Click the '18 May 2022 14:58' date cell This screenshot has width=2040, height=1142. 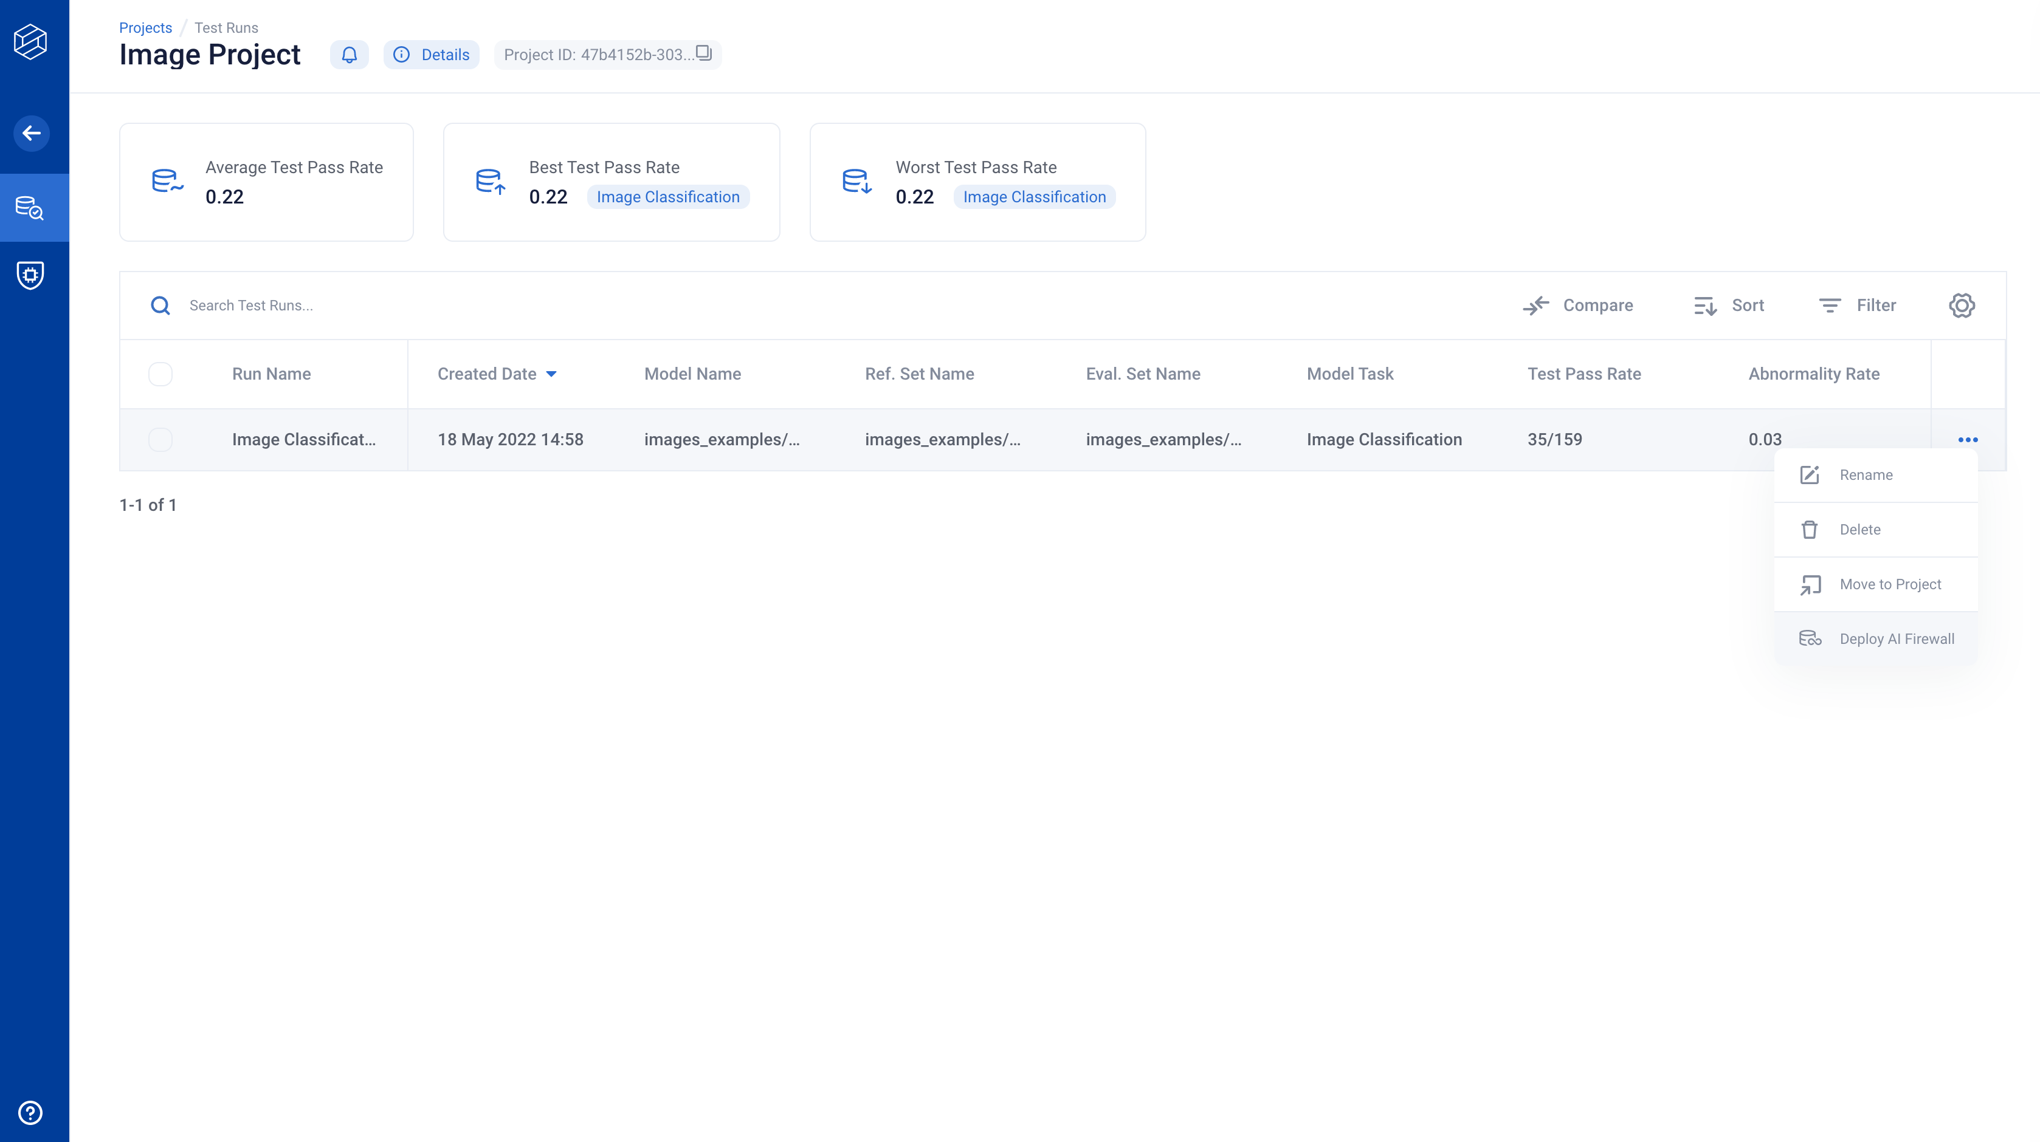tap(511, 440)
